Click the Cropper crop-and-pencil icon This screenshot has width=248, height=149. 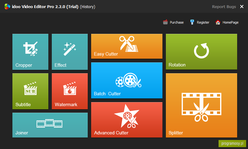[30, 49]
